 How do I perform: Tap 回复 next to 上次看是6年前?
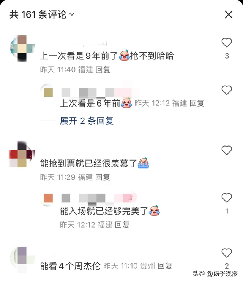coord(197,103)
